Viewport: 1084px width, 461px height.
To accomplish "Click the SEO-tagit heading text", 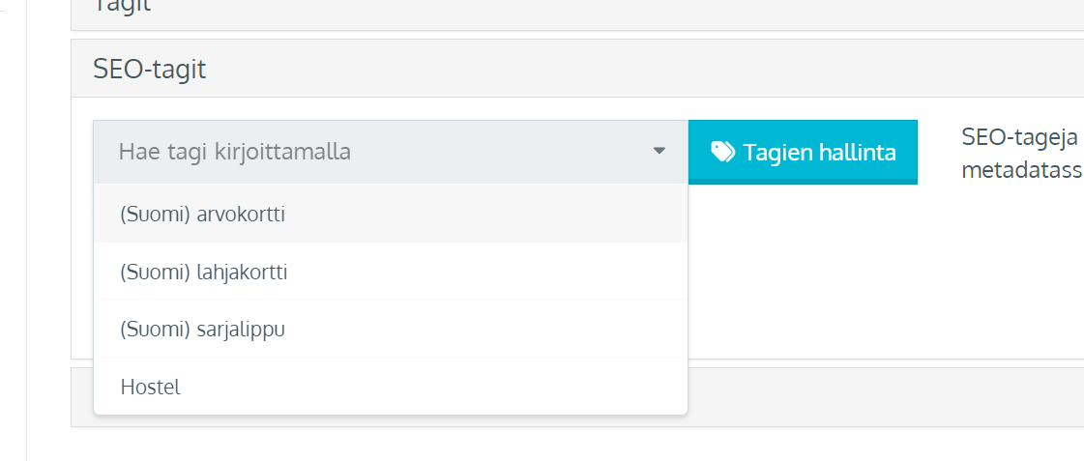I will coord(149,70).
